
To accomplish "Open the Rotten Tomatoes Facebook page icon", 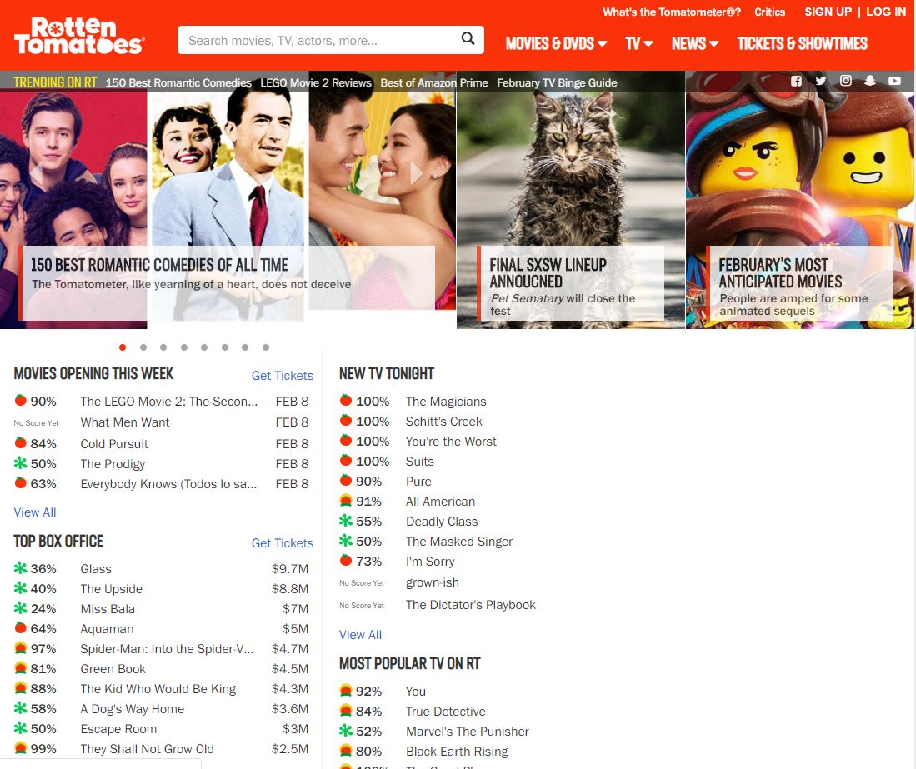I will pyautogui.click(x=796, y=81).
